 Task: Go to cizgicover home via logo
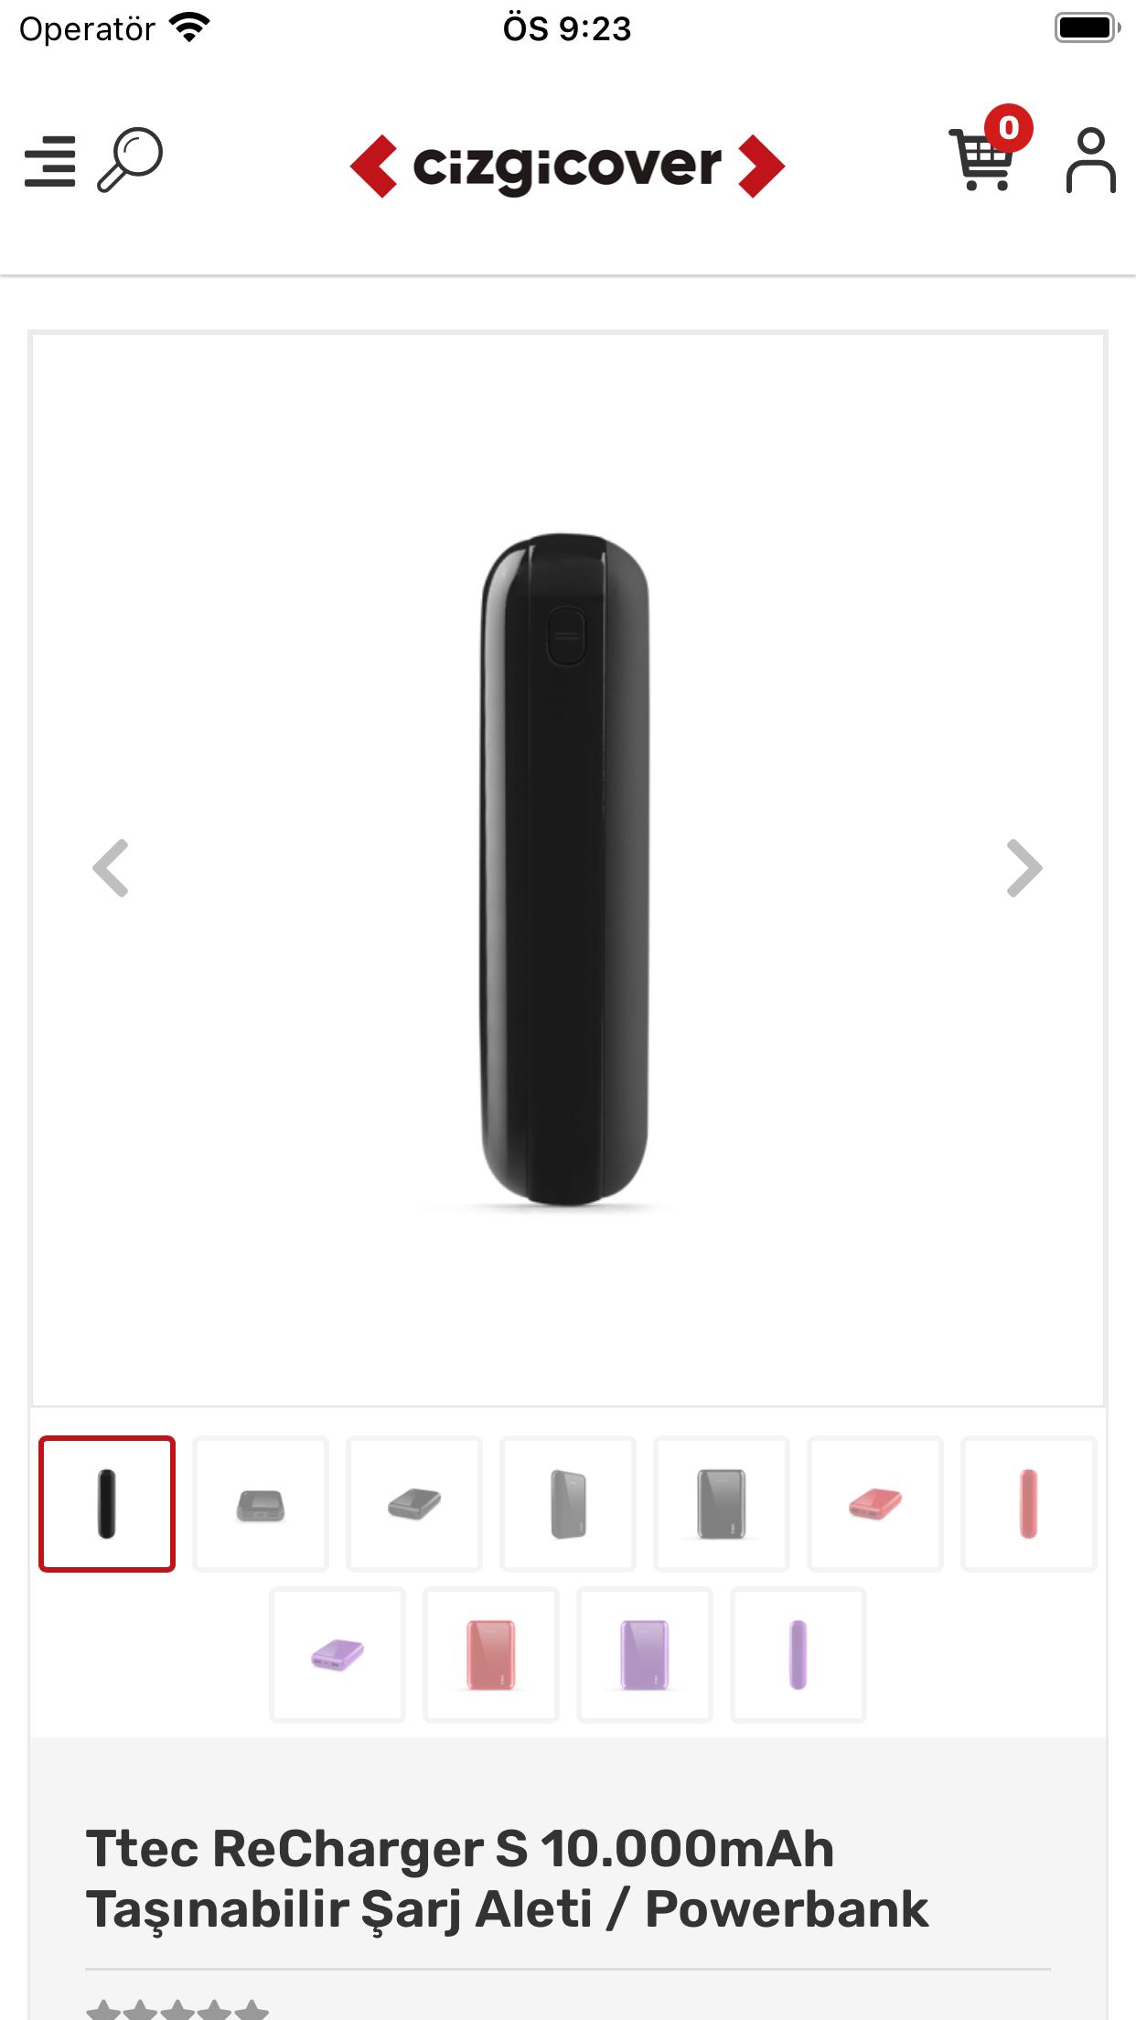[567, 166]
